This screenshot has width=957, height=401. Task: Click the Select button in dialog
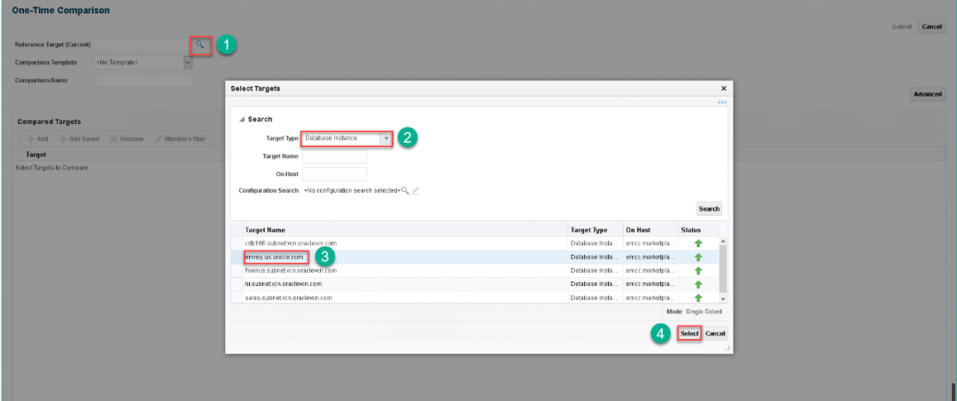(689, 334)
